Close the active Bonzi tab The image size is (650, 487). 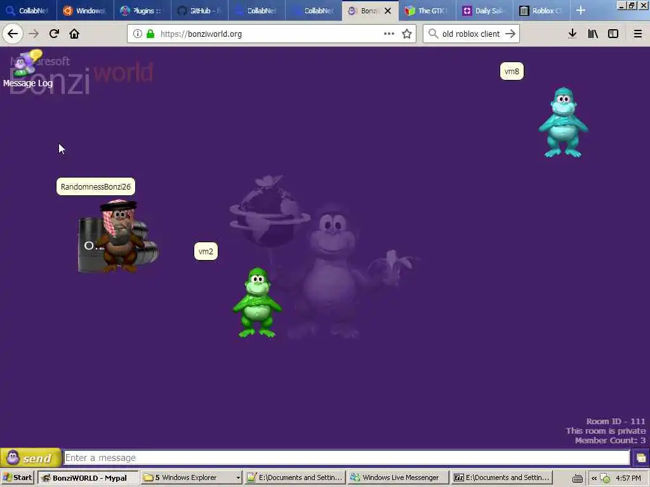tap(388, 11)
